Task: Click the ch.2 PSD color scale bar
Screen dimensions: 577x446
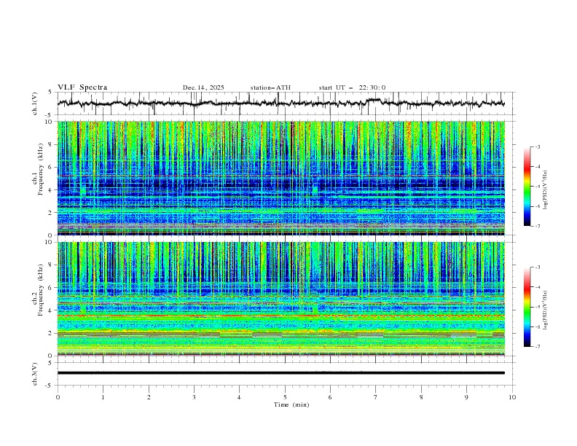Action: click(x=527, y=307)
